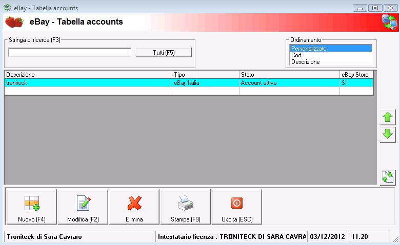Click the search string input field
The width and height of the screenshot is (400, 245).
[x=70, y=52]
